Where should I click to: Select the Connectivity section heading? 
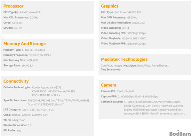coord(16,81)
